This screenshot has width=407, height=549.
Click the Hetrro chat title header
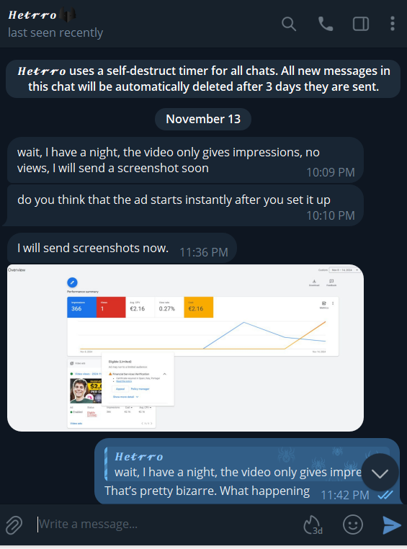(32, 15)
